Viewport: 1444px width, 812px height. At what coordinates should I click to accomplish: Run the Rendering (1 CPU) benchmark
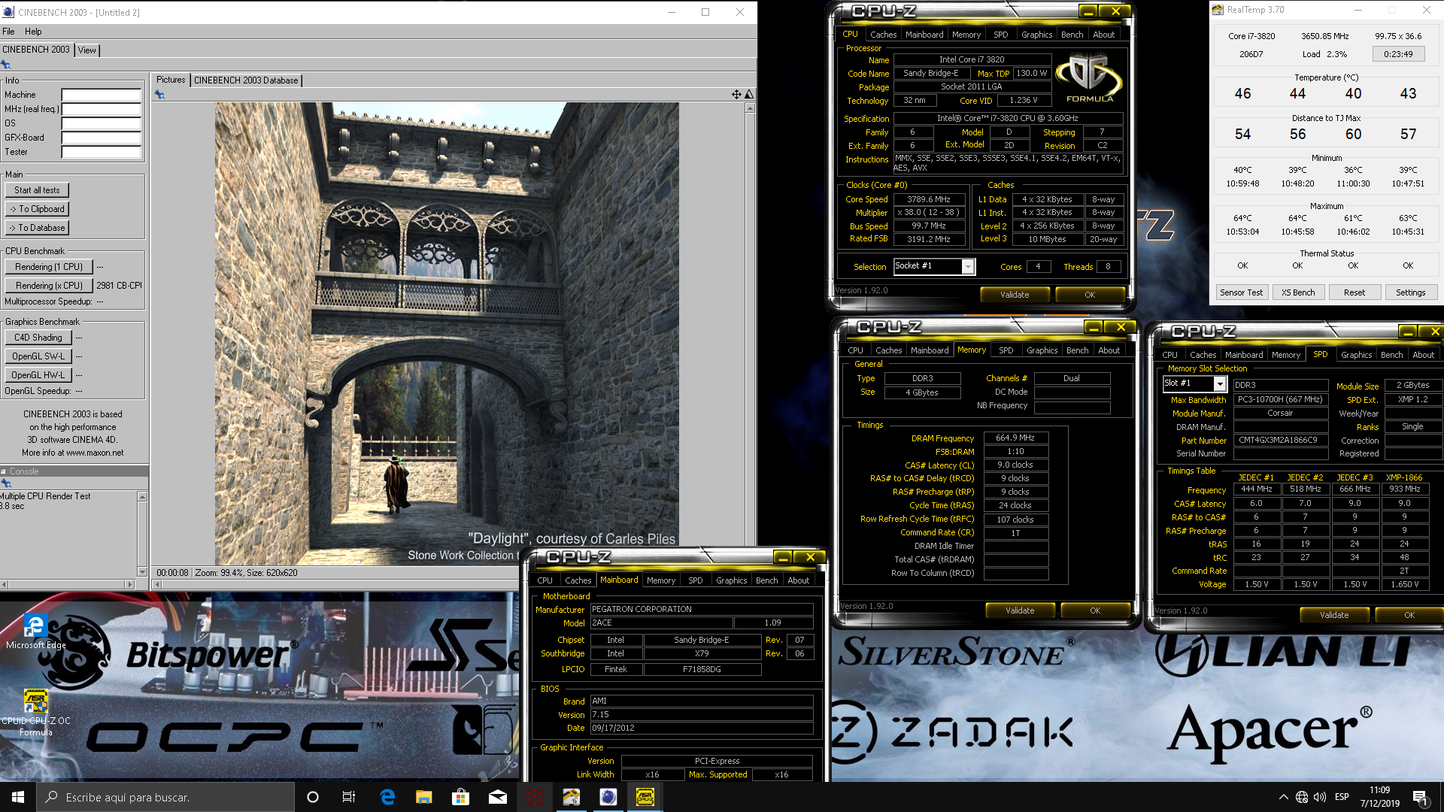(49, 267)
